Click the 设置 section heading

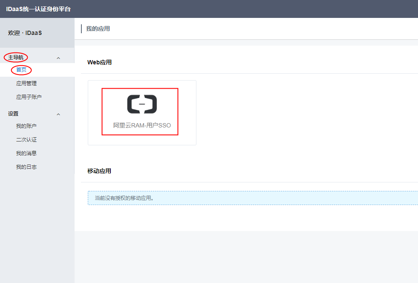click(x=13, y=114)
